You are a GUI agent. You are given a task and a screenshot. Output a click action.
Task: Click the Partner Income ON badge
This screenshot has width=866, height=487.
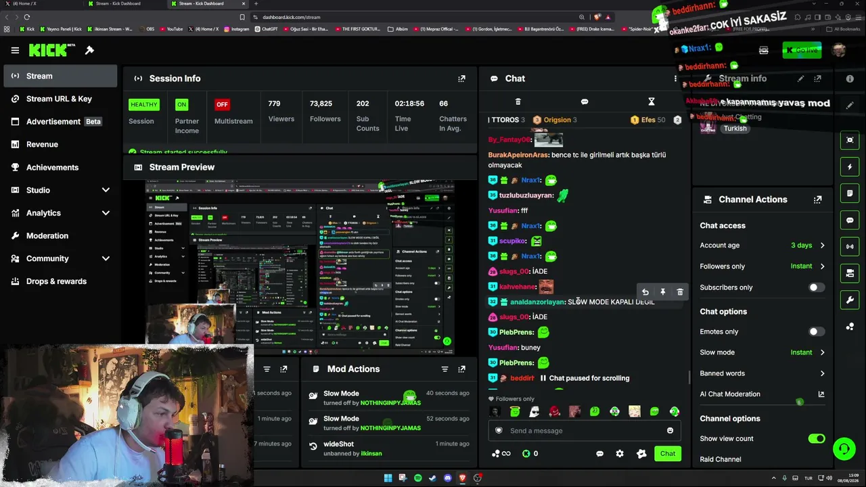pos(181,104)
